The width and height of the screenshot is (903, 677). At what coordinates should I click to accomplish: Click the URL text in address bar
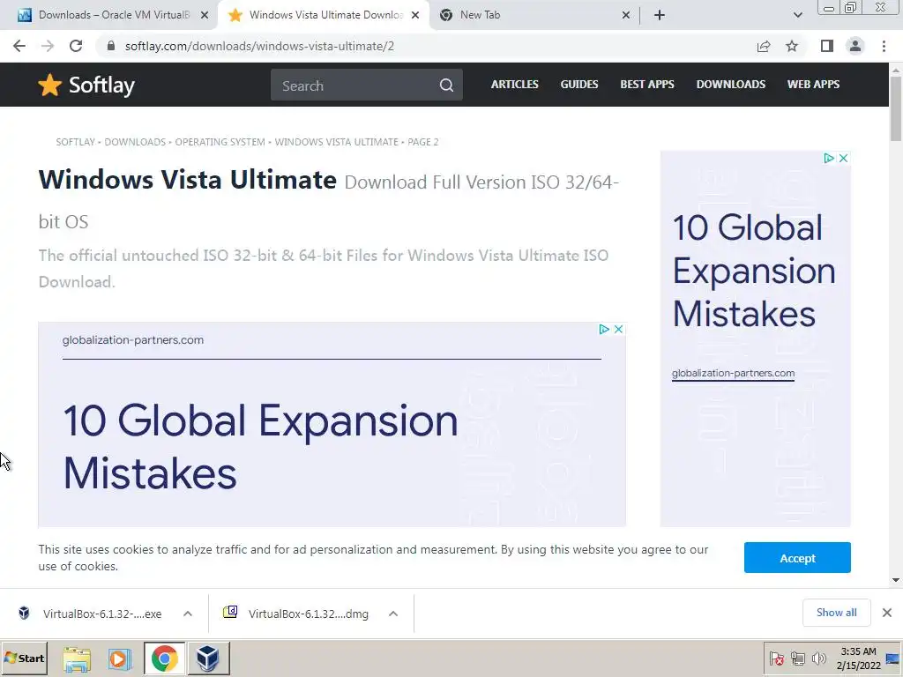pyautogui.click(x=259, y=46)
